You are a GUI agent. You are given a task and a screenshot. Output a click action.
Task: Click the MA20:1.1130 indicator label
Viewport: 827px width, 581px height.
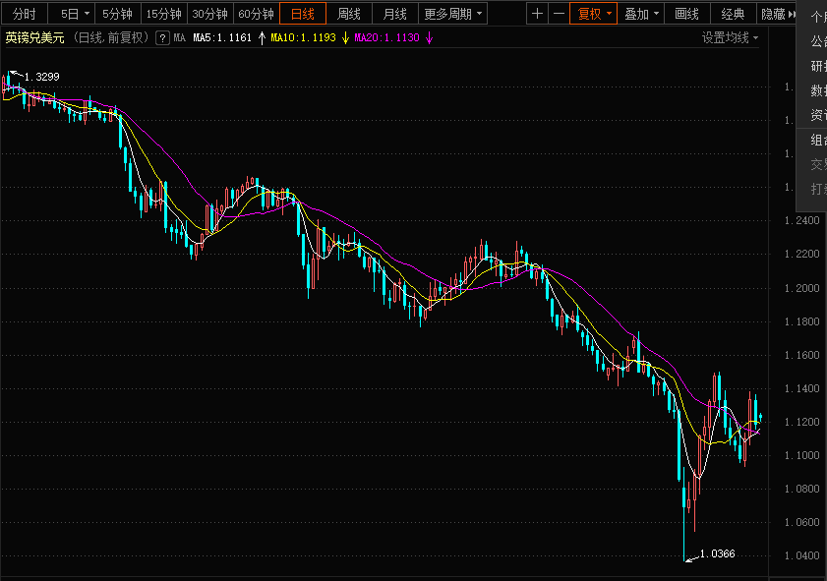point(387,38)
